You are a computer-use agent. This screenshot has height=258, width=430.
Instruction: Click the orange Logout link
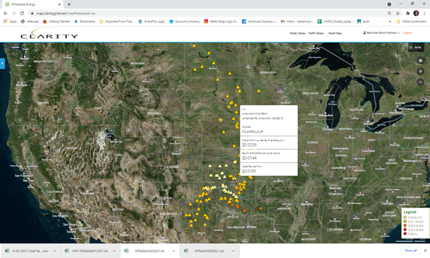click(x=407, y=33)
